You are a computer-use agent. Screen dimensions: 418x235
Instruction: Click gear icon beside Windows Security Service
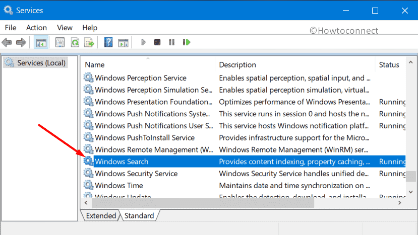point(89,174)
